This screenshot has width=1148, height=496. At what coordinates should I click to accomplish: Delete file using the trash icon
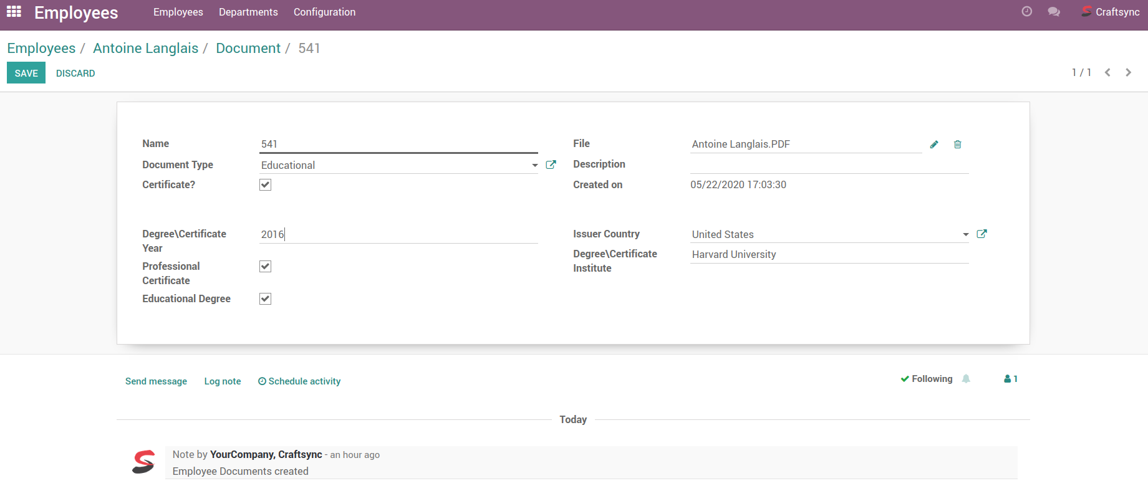[958, 145]
